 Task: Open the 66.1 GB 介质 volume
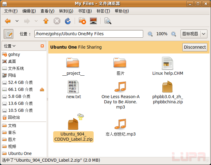click(20, 89)
